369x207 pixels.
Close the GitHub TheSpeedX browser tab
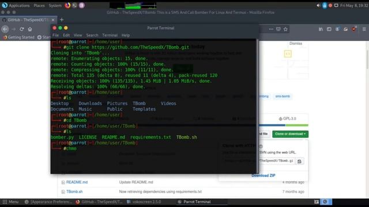point(53,20)
